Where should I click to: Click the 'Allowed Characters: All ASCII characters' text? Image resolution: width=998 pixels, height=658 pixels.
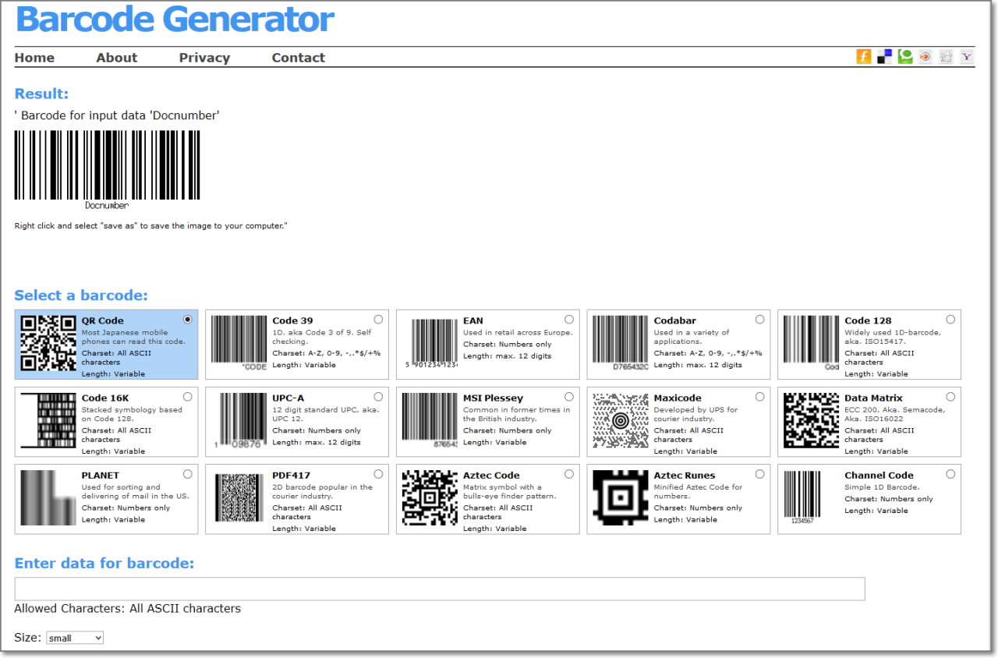point(128,608)
